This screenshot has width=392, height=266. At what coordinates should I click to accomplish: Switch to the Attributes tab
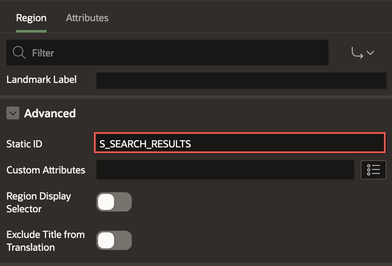[x=87, y=18]
